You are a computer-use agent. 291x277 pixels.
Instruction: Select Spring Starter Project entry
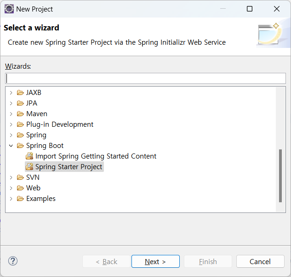[x=68, y=167]
